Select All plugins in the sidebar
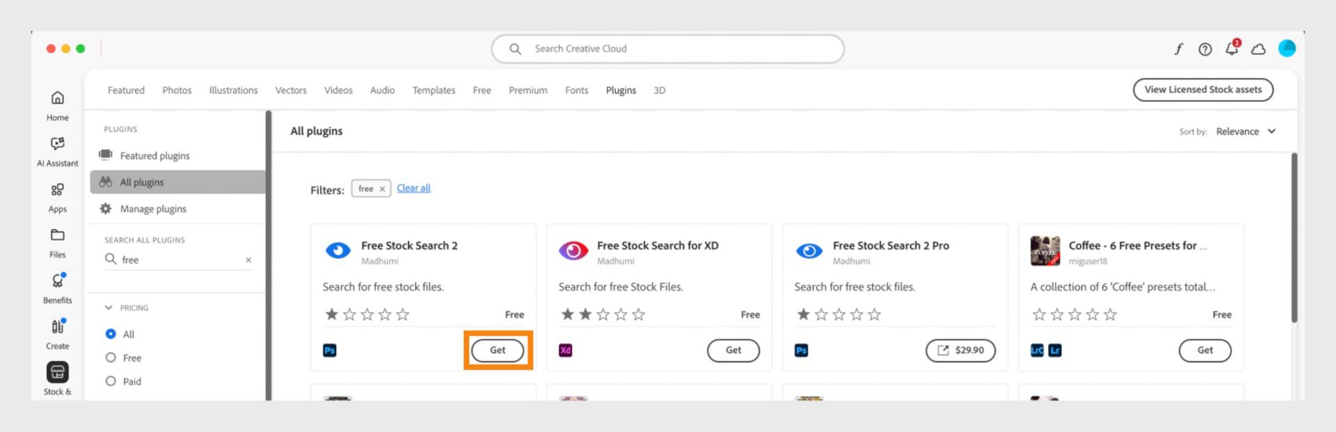 tap(177, 182)
